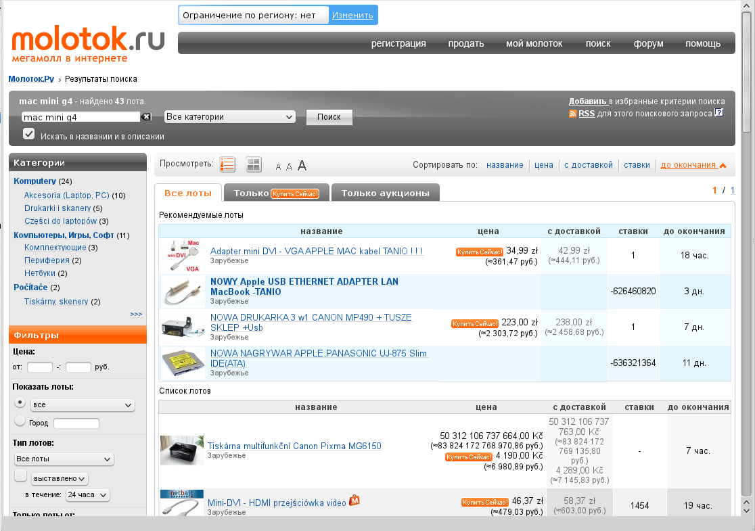Screen dimensions: 755x531
Task: Open the 'мой молоток' menu item
Action: point(534,43)
